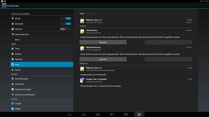Click the Apps breadcrumb title
The image size is (209, 117).
click(x=82, y=14)
